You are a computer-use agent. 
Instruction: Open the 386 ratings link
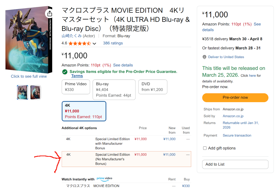pos(113,43)
